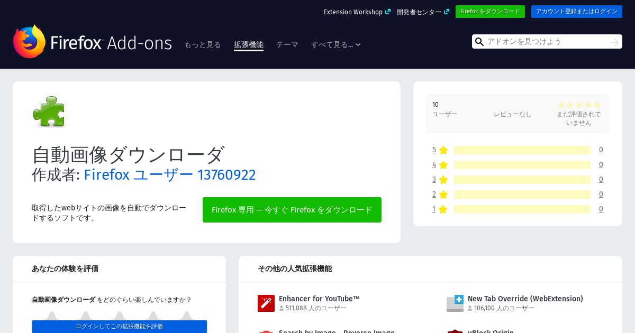Click the user icon under New Tab Override
Viewport: 635px width, 333px height.
tap(470, 308)
